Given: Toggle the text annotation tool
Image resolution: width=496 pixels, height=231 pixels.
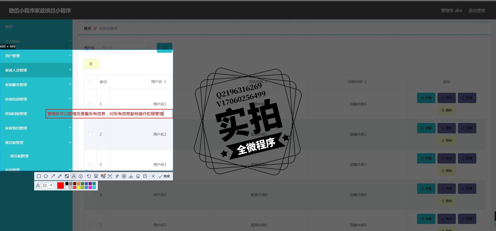Looking at the screenshot, I should coord(74,176).
